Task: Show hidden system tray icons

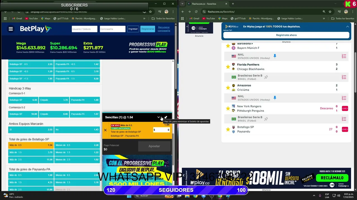Action: (314, 196)
